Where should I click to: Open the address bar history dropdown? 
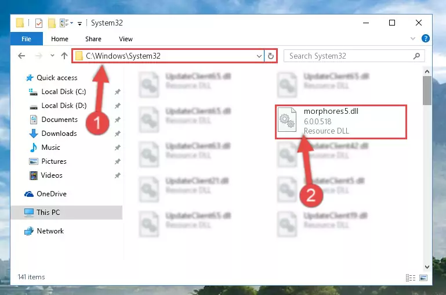(x=259, y=56)
